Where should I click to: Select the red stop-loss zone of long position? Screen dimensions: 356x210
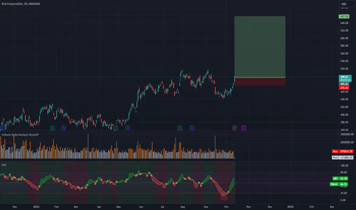coord(260,82)
